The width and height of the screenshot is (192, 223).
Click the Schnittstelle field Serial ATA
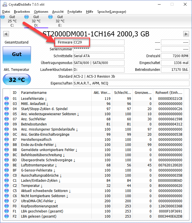click(99, 56)
